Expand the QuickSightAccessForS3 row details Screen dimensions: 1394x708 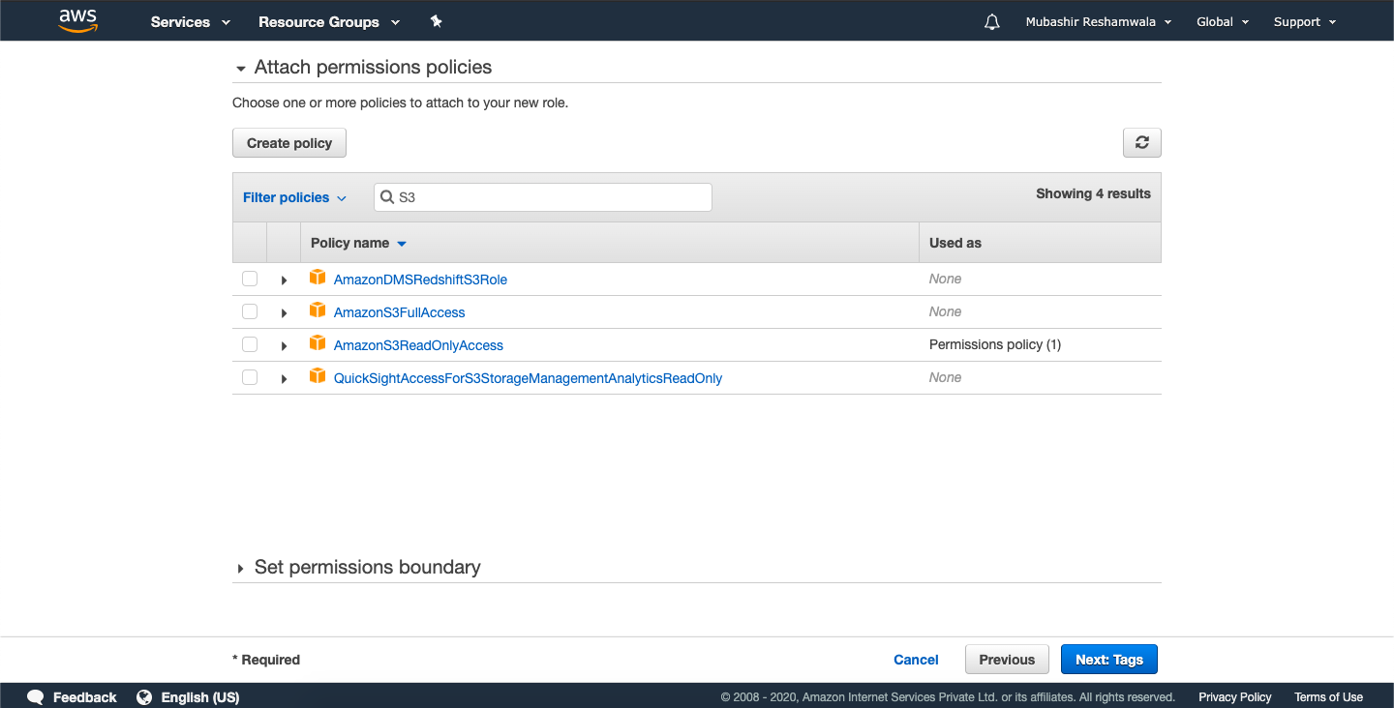(284, 379)
